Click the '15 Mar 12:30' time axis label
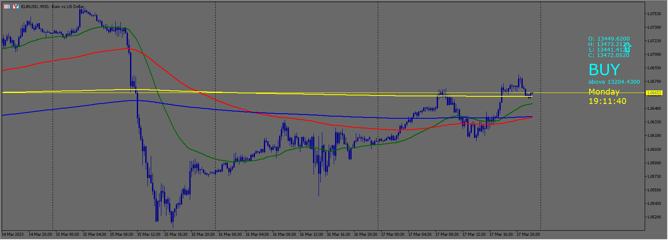 click(149, 235)
